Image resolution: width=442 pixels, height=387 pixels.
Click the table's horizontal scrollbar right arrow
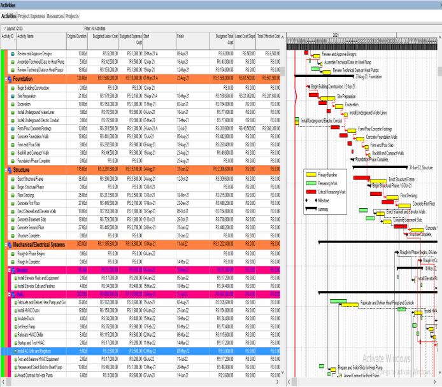point(278,382)
